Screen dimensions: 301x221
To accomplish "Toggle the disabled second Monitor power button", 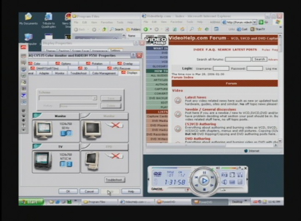I will click(x=85, y=115).
